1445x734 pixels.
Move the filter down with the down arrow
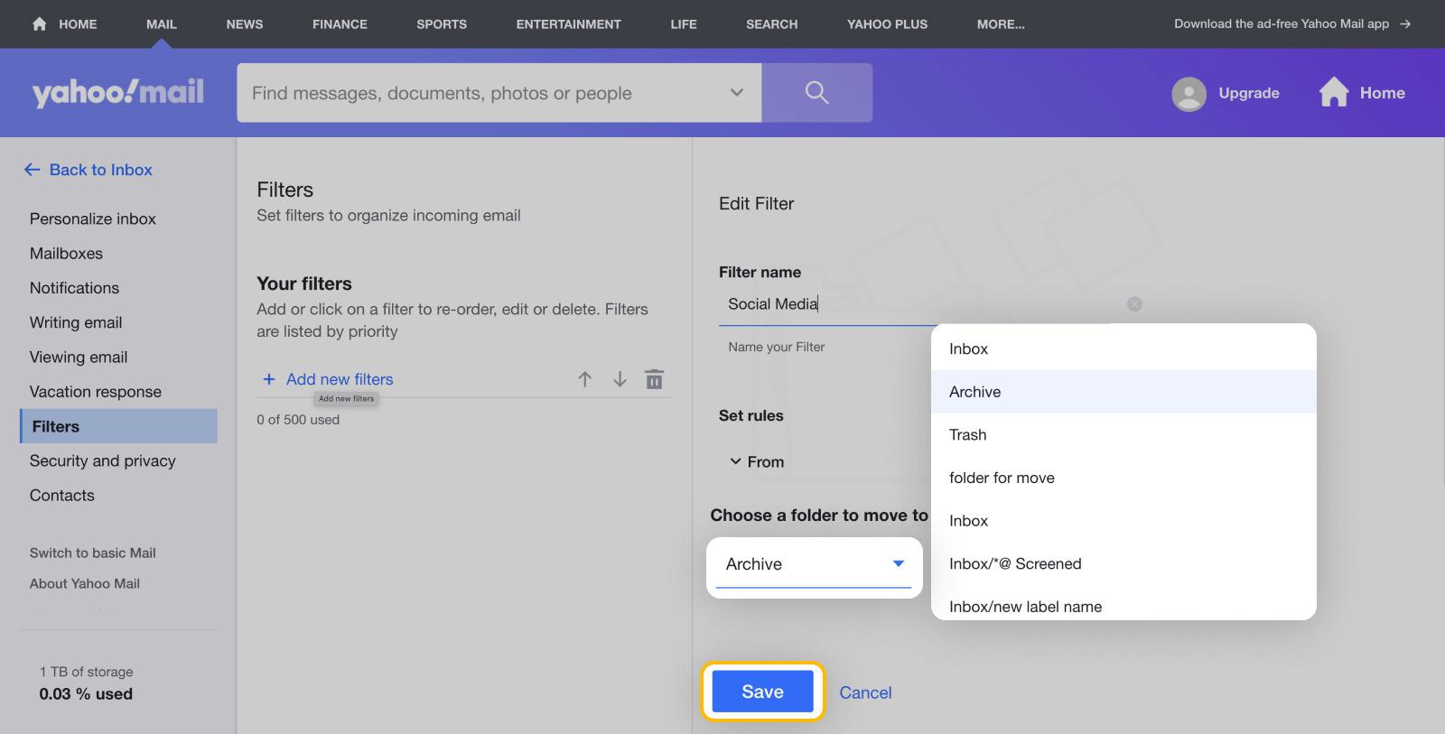pyautogui.click(x=620, y=379)
